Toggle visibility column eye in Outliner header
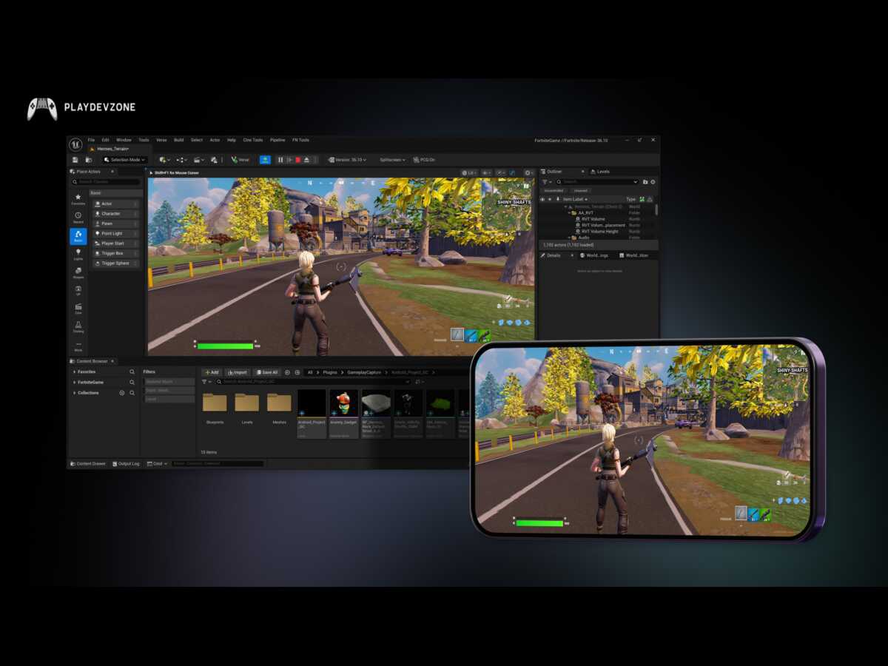The height and width of the screenshot is (666, 888). [x=542, y=199]
